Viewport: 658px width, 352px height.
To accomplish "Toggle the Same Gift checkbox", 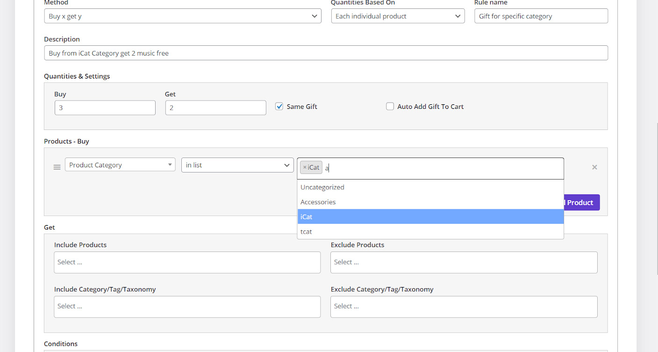I will (x=279, y=107).
